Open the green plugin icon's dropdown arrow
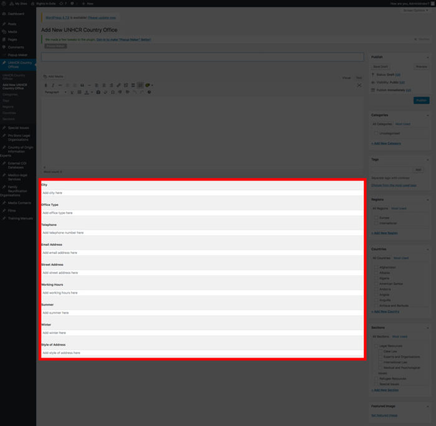The height and width of the screenshot is (426, 436). 152,85
